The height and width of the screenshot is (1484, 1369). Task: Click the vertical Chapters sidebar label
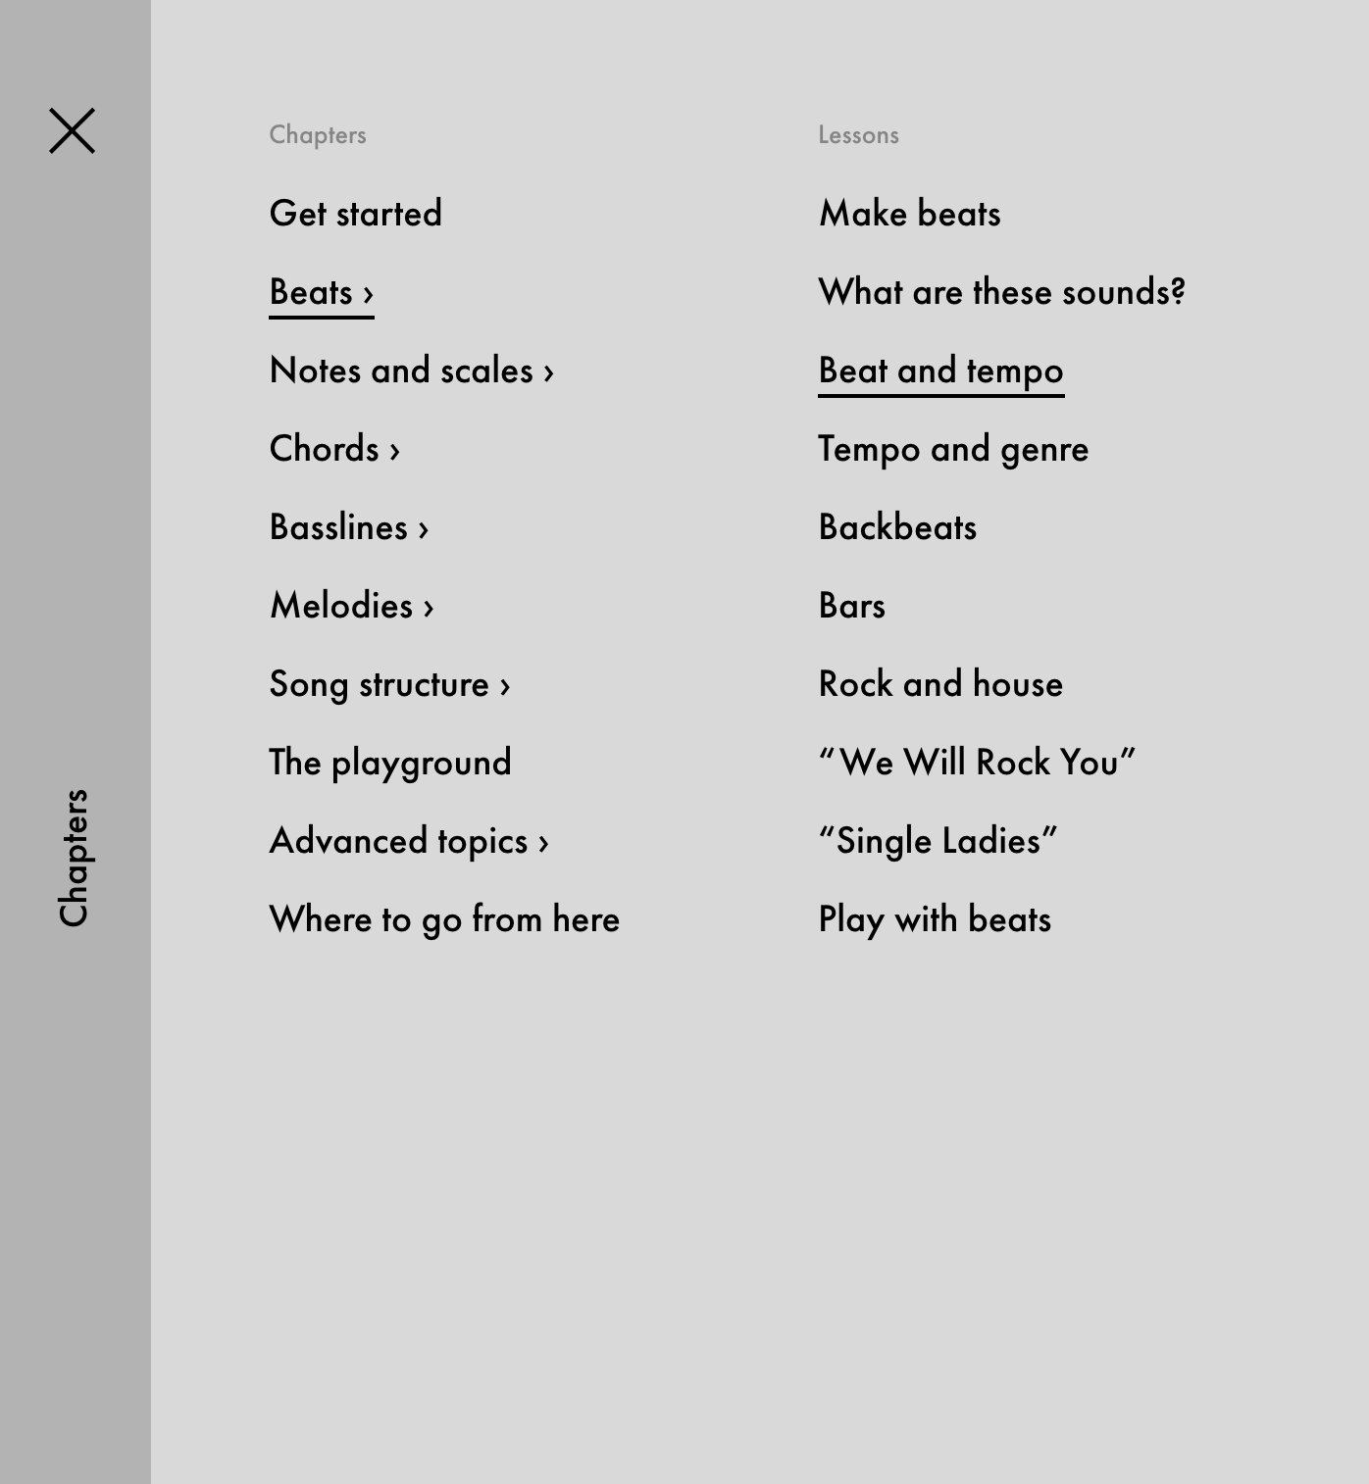(74, 858)
